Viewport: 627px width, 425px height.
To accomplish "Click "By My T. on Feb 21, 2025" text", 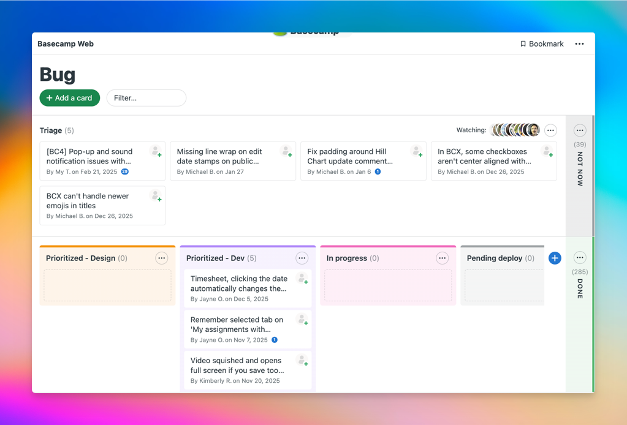I will [x=82, y=171].
